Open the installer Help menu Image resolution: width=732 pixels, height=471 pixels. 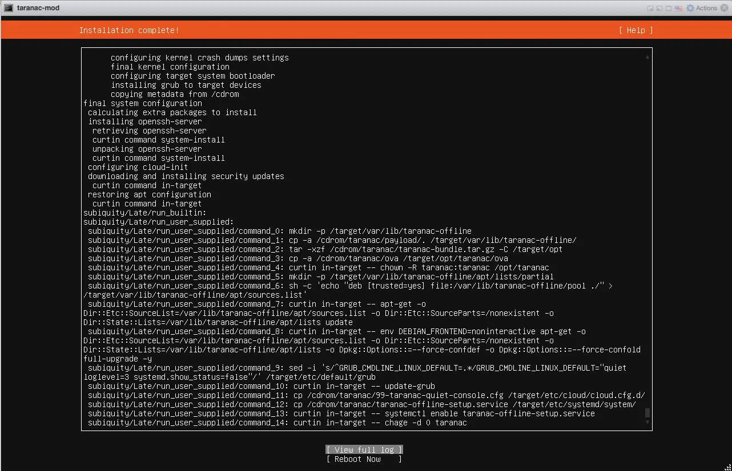tap(636, 30)
